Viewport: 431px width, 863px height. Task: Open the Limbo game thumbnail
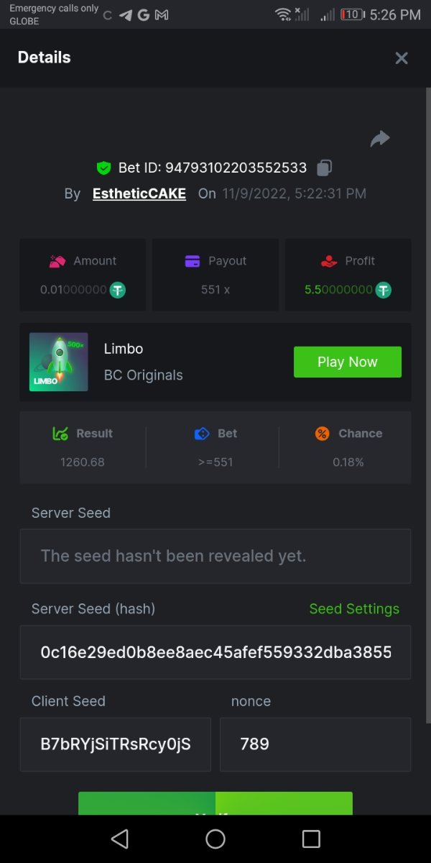59,362
